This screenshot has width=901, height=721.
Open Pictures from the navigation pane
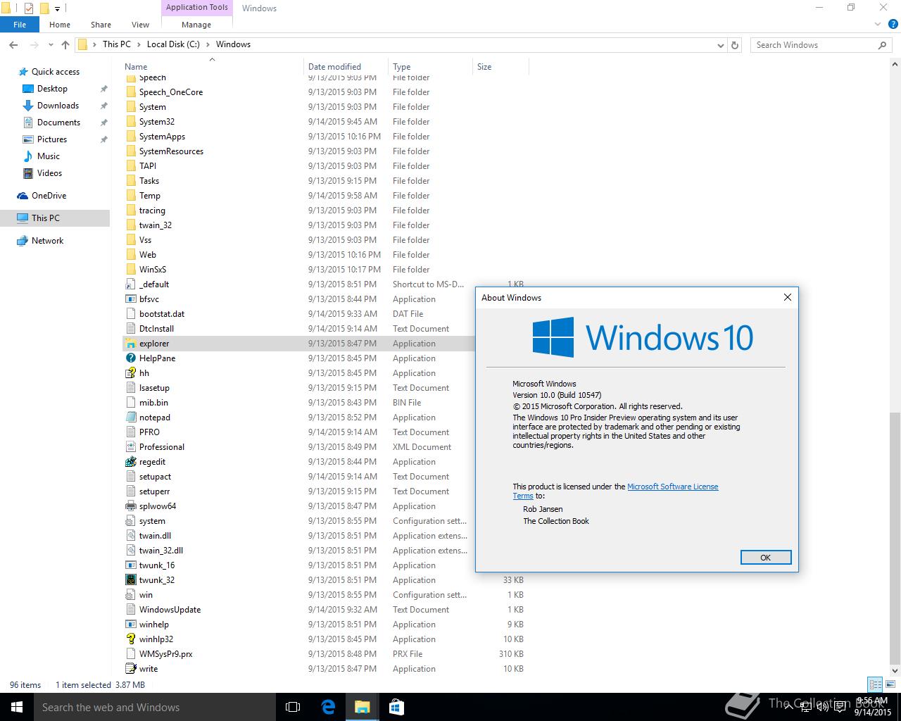52,139
